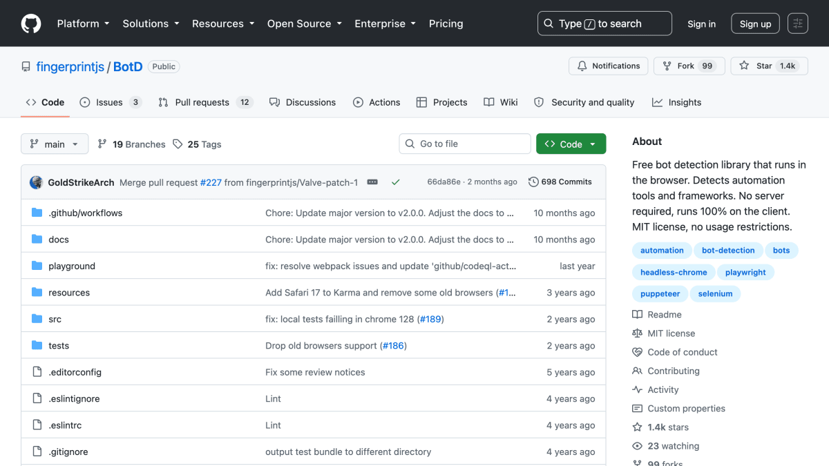Image resolution: width=829 pixels, height=466 pixels.
Task: Open the Solutions dropdown menu
Action: [151, 23]
